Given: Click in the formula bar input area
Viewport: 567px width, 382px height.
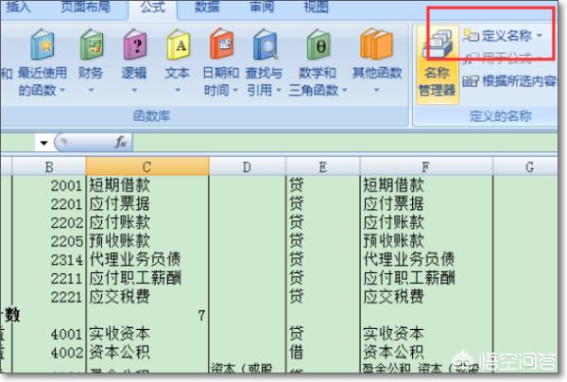Looking at the screenshot, I should click(x=344, y=142).
